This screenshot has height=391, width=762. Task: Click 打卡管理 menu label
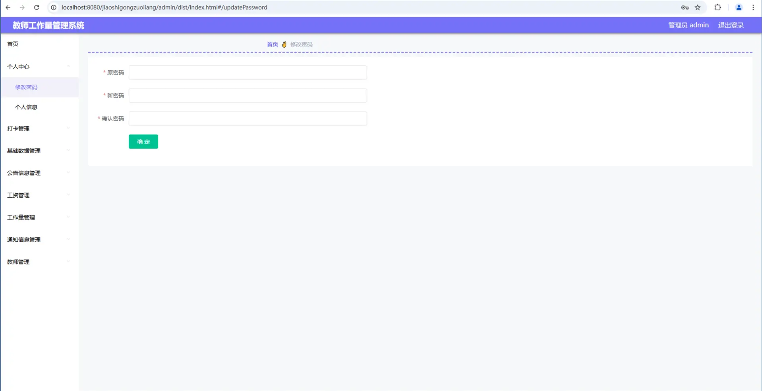18,129
